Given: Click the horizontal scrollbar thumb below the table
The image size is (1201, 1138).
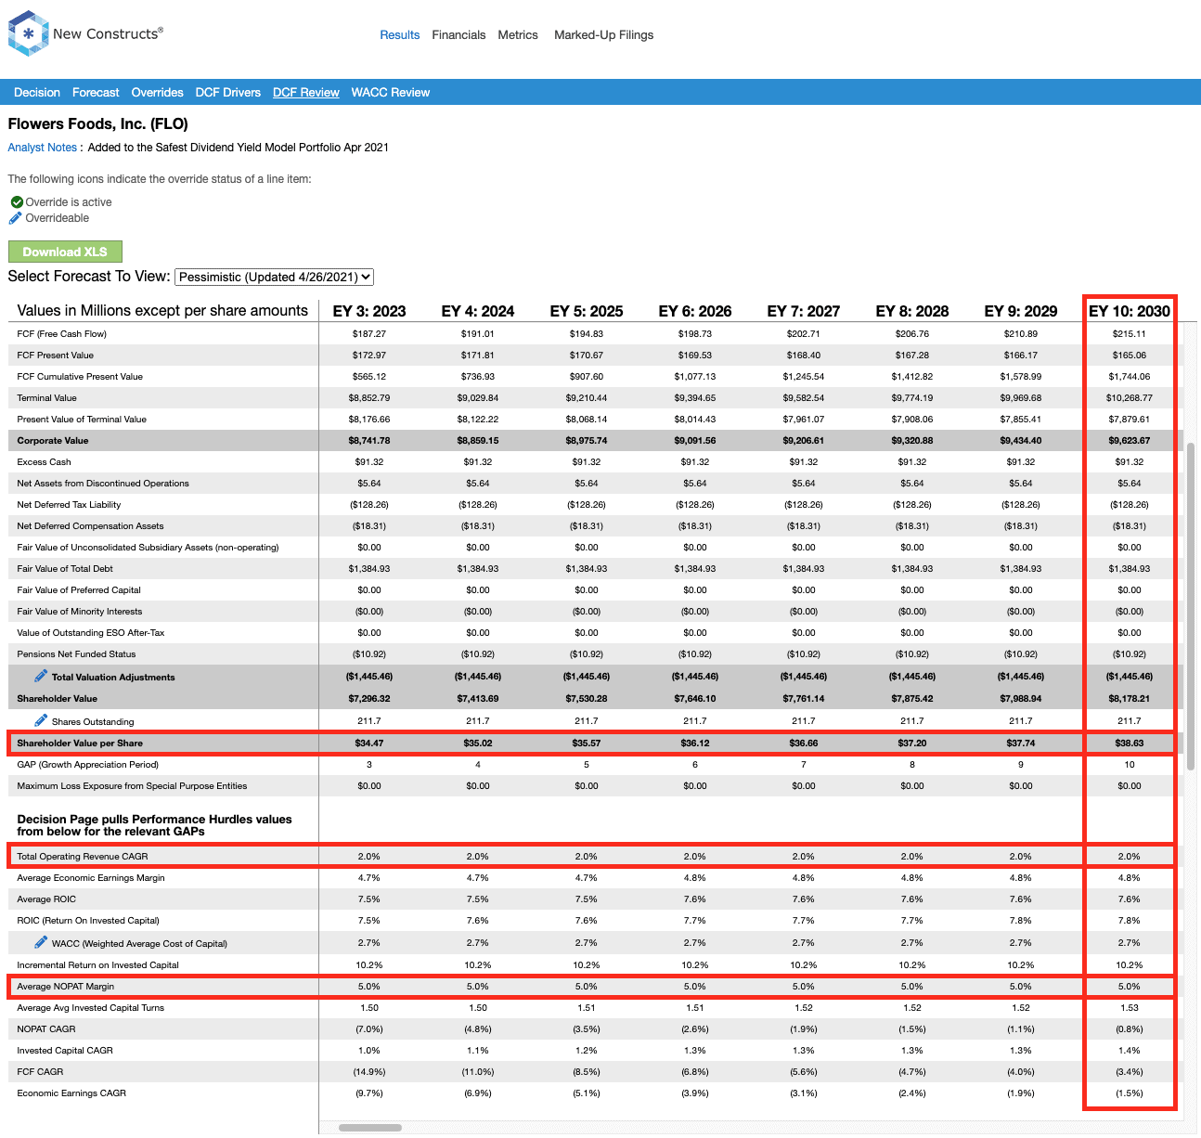Looking at the screenshot, I should coord(370,1128).
